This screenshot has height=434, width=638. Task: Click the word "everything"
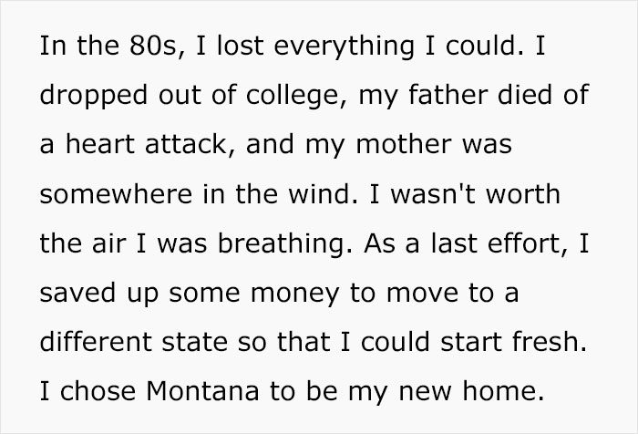tap(326, 47)
